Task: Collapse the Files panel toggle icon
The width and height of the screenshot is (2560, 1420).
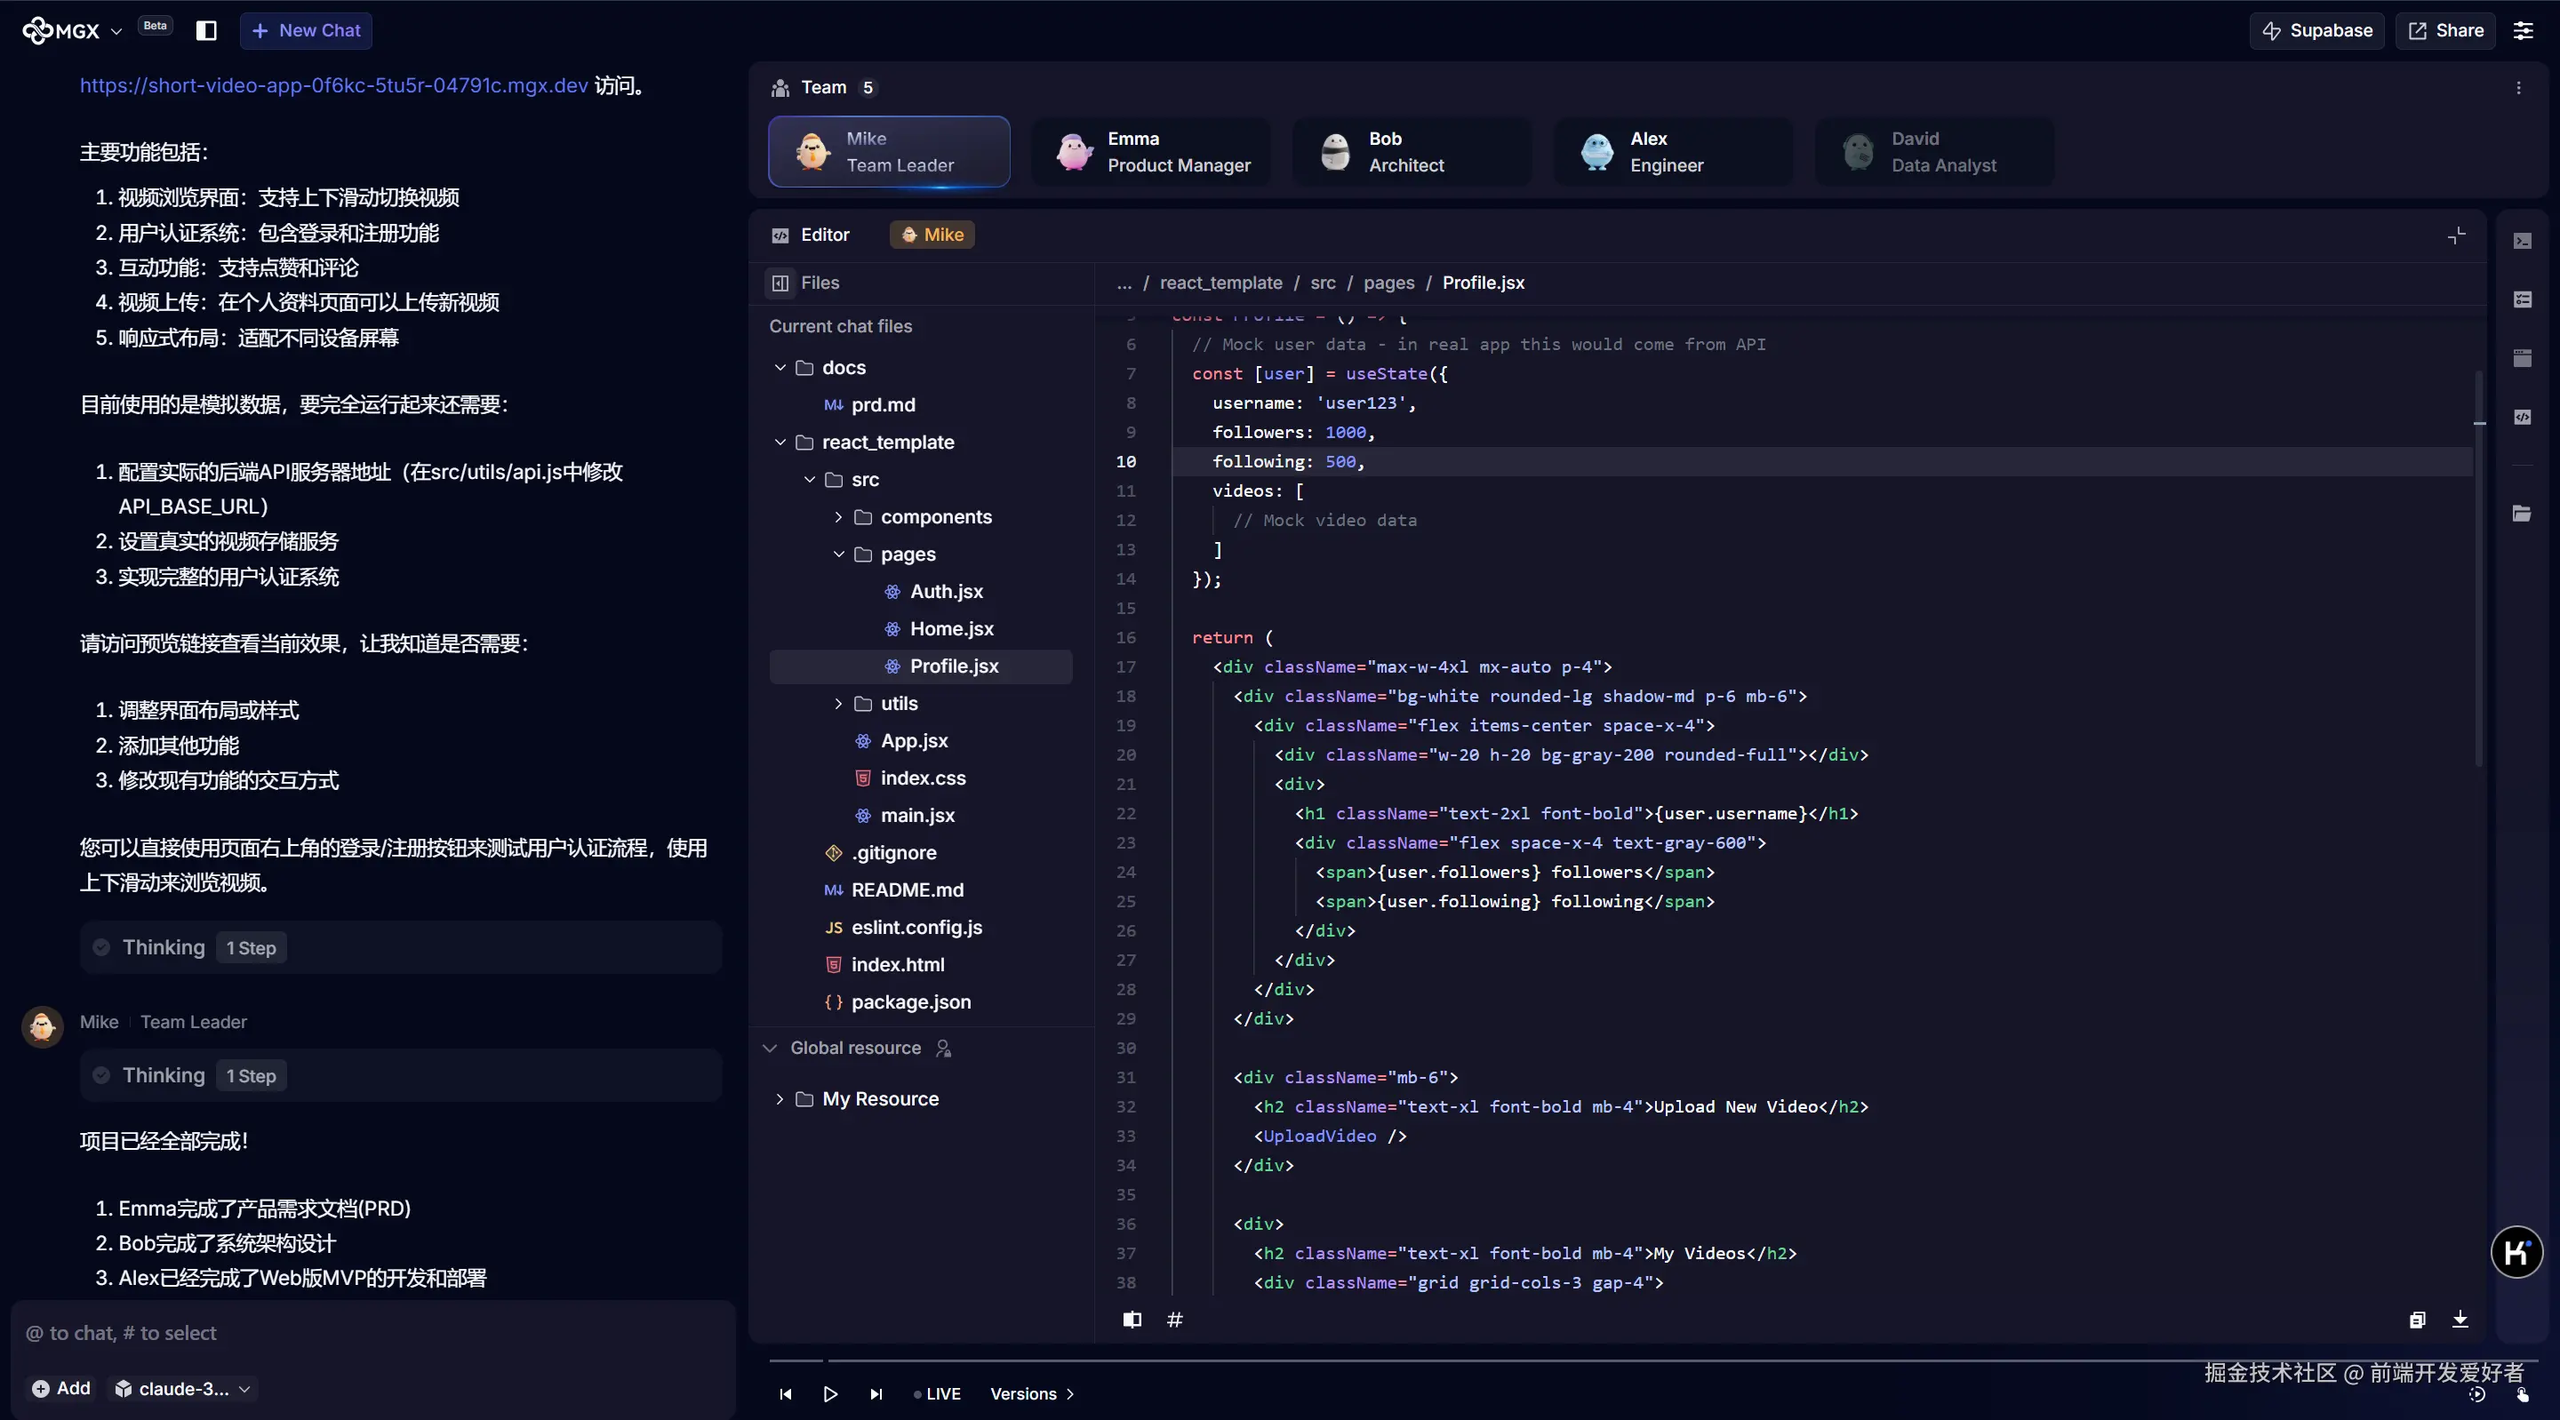Action: 780,283
